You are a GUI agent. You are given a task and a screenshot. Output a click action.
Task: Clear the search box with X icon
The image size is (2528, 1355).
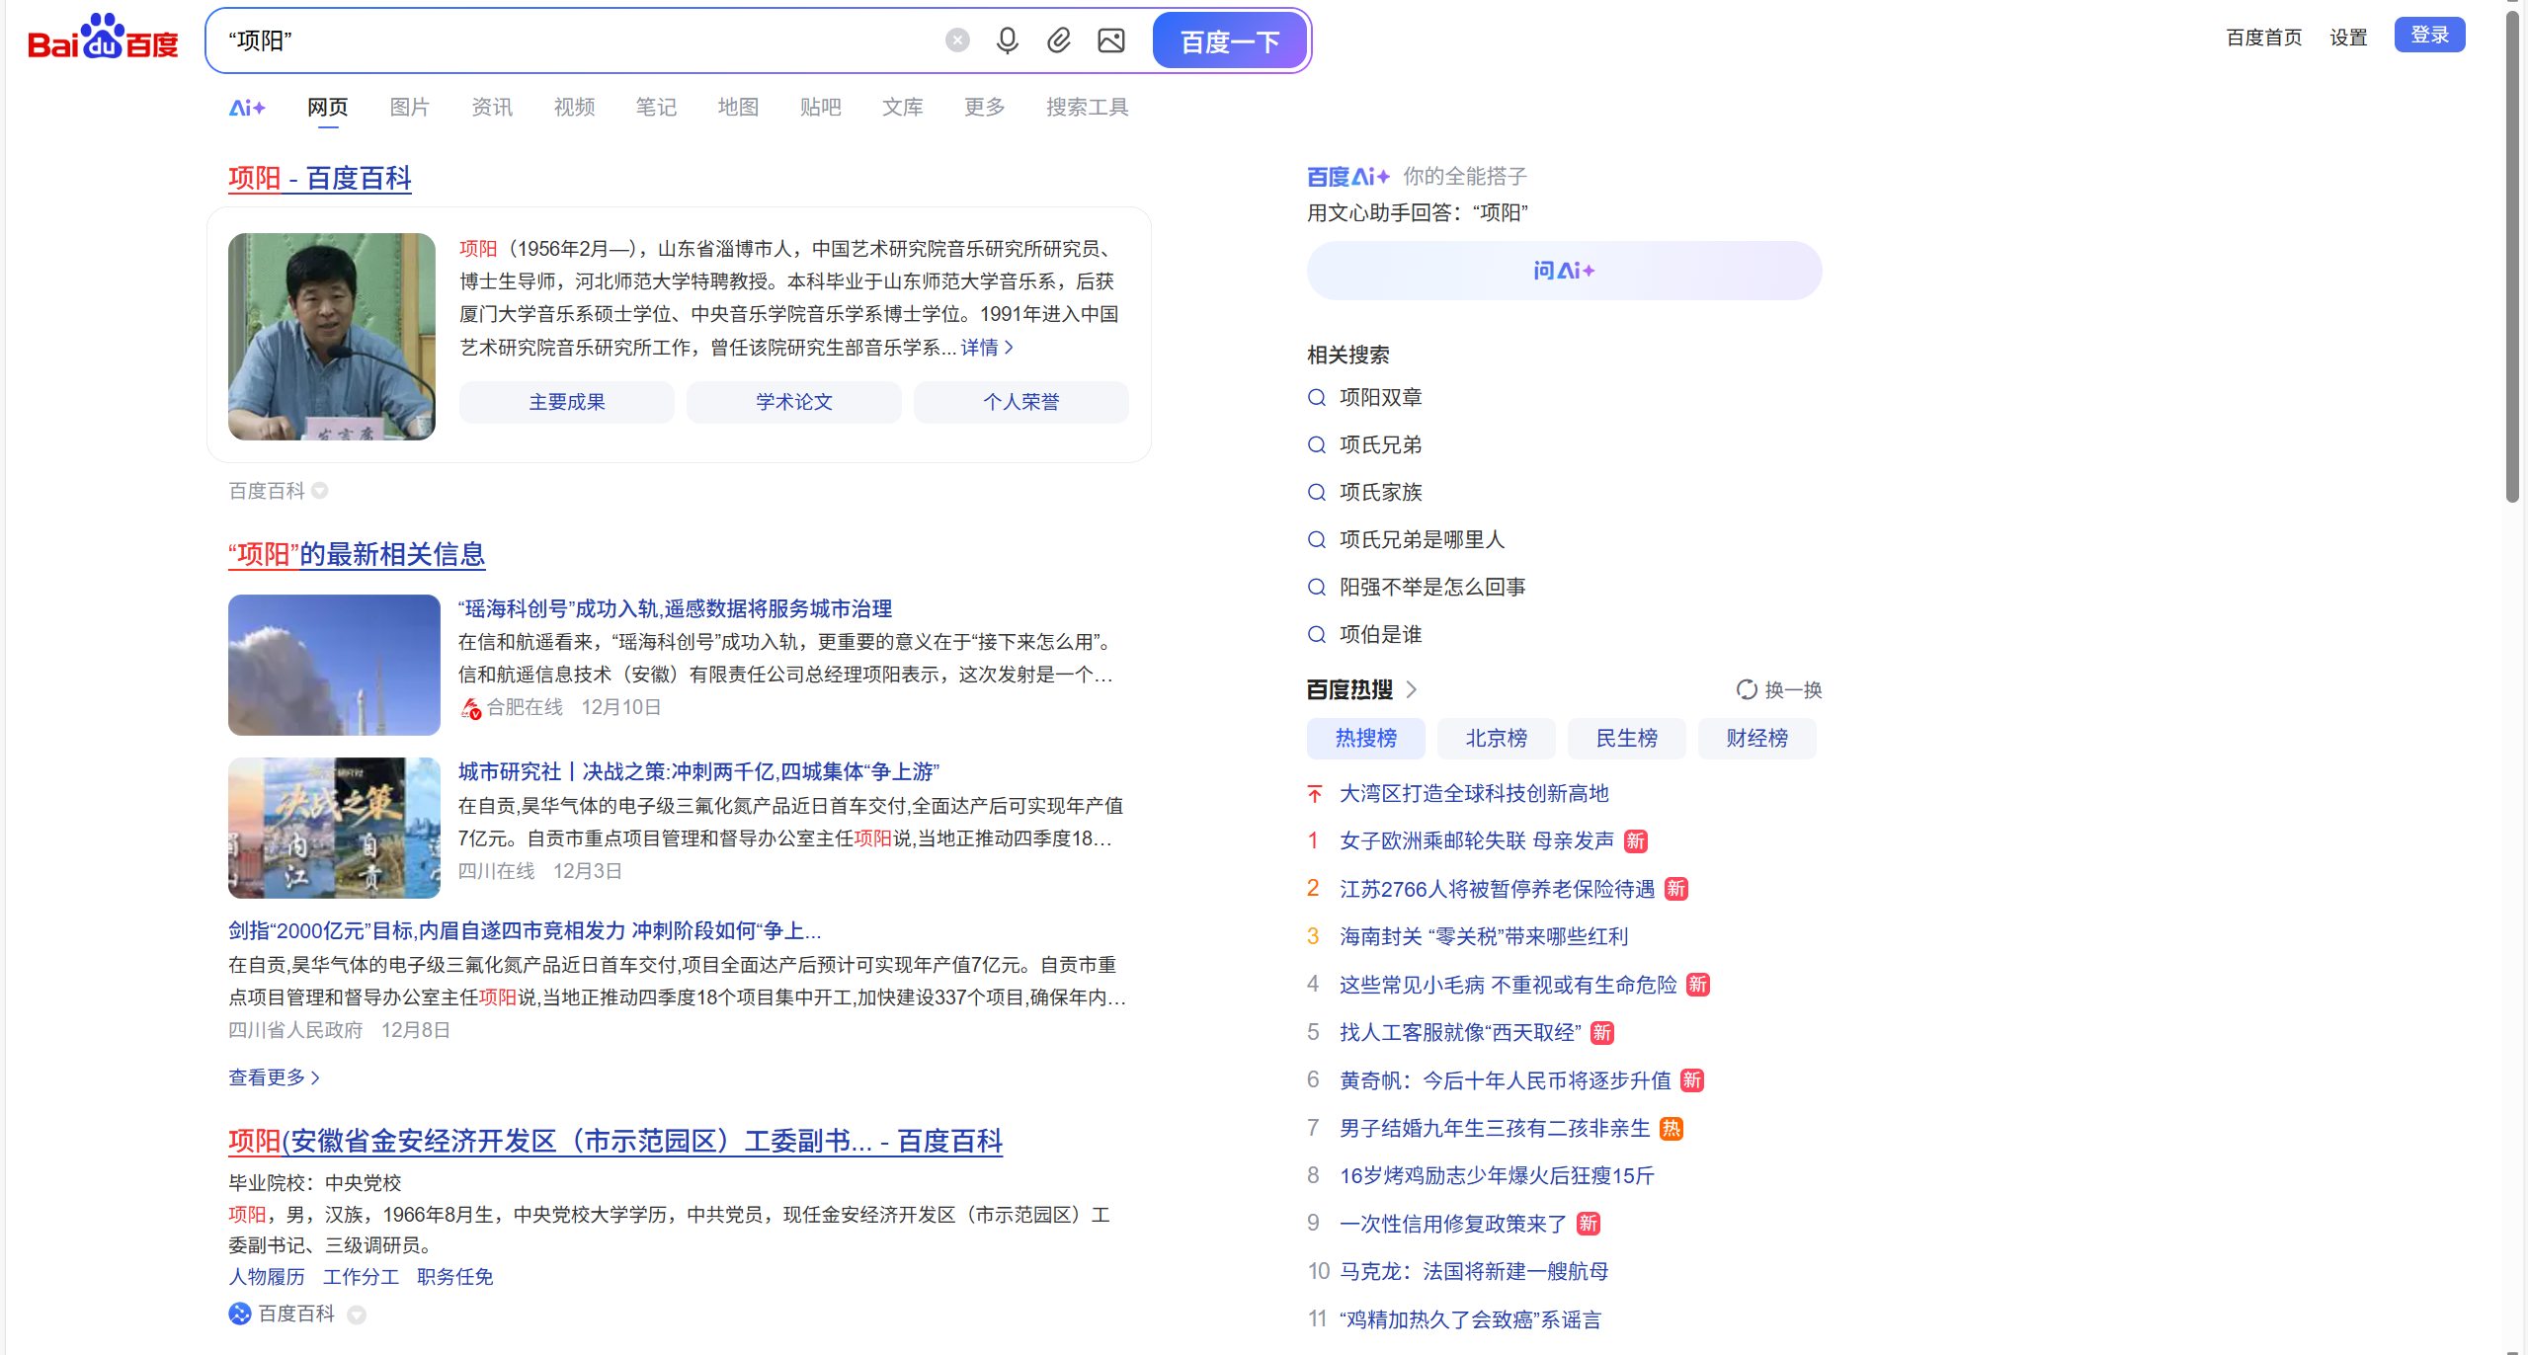[956, 40]
